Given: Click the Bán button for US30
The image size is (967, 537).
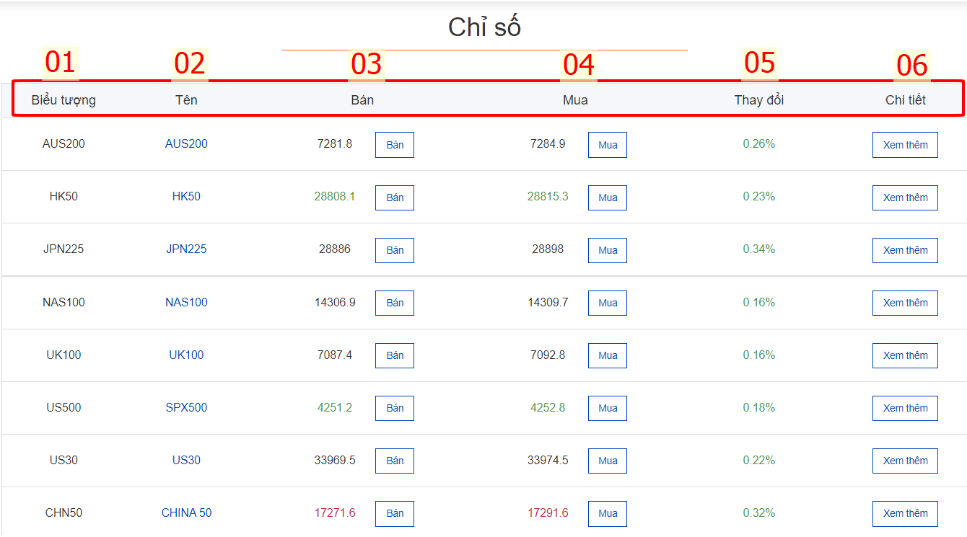Looking at the screenshot, I should 395,461.
